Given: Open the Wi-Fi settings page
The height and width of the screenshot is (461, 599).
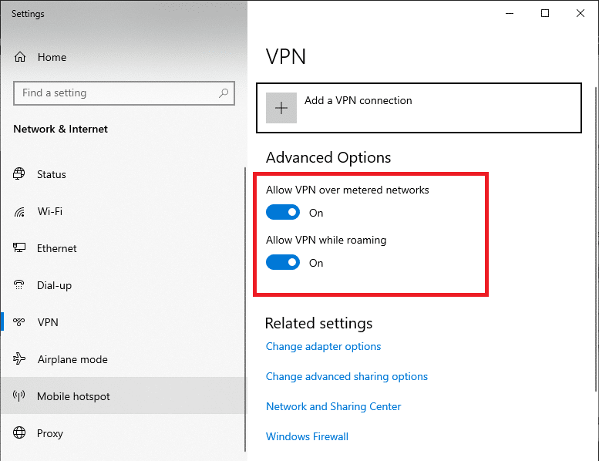Looking at the screenshot, I should point(123,211).
